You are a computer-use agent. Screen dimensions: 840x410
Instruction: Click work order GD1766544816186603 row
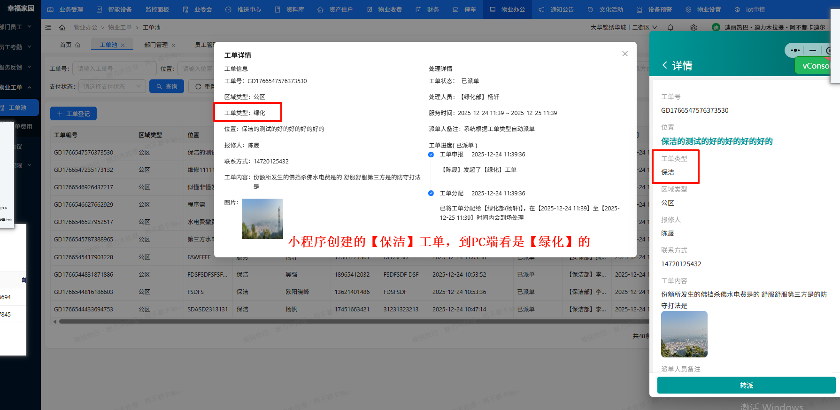point(349,292)
